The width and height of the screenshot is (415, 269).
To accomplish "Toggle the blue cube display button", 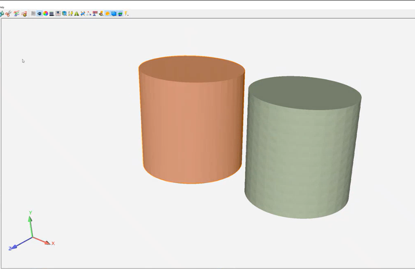I will point(114,14).
